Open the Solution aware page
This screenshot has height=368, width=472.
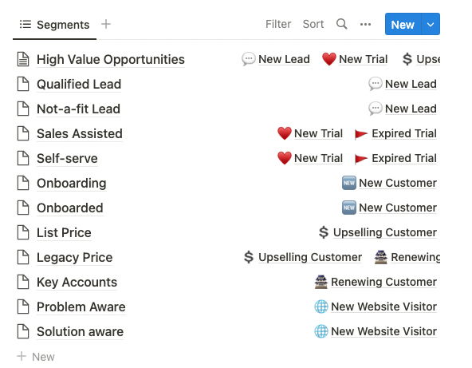click(x=80, y=331)
